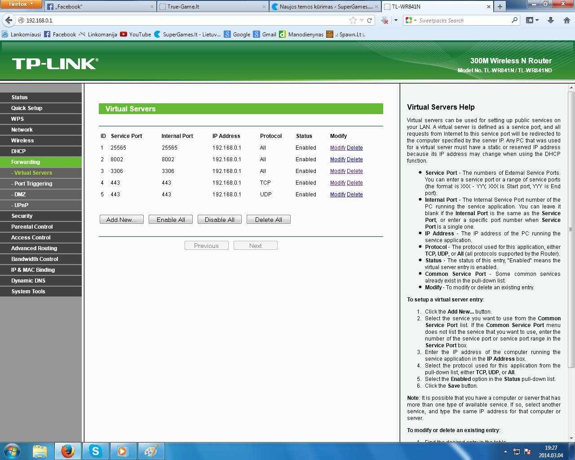Open the Linkomanija bookmark

pyautogui.click(x=98, y=34)
